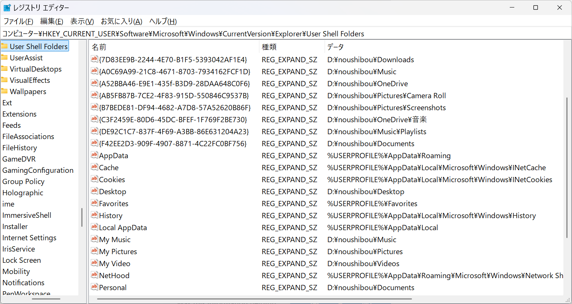Click the string icon next to Desktop entry
This screenshot has height=304, width=572.
click(x=94, y=191)
